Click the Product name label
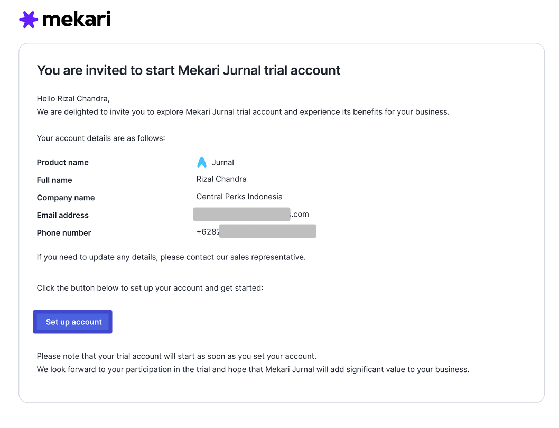 [62, 162]
